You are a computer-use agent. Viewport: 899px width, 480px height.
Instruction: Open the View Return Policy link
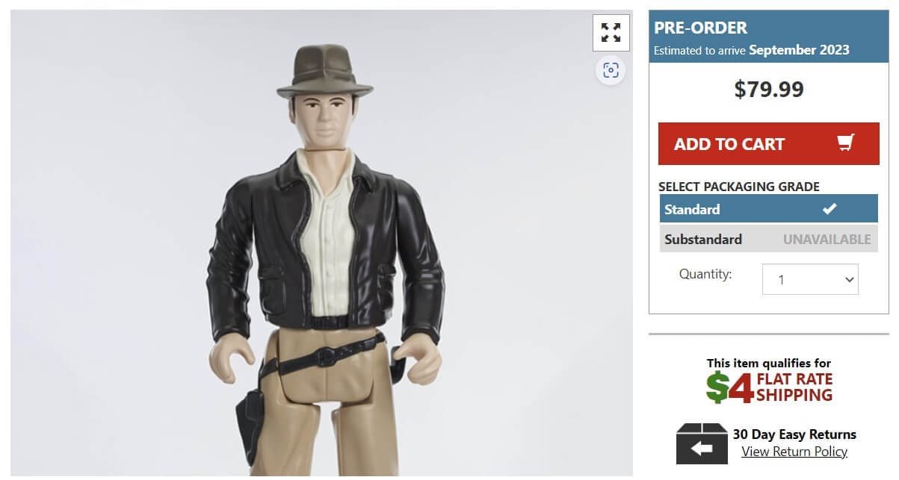click(794, 451)
